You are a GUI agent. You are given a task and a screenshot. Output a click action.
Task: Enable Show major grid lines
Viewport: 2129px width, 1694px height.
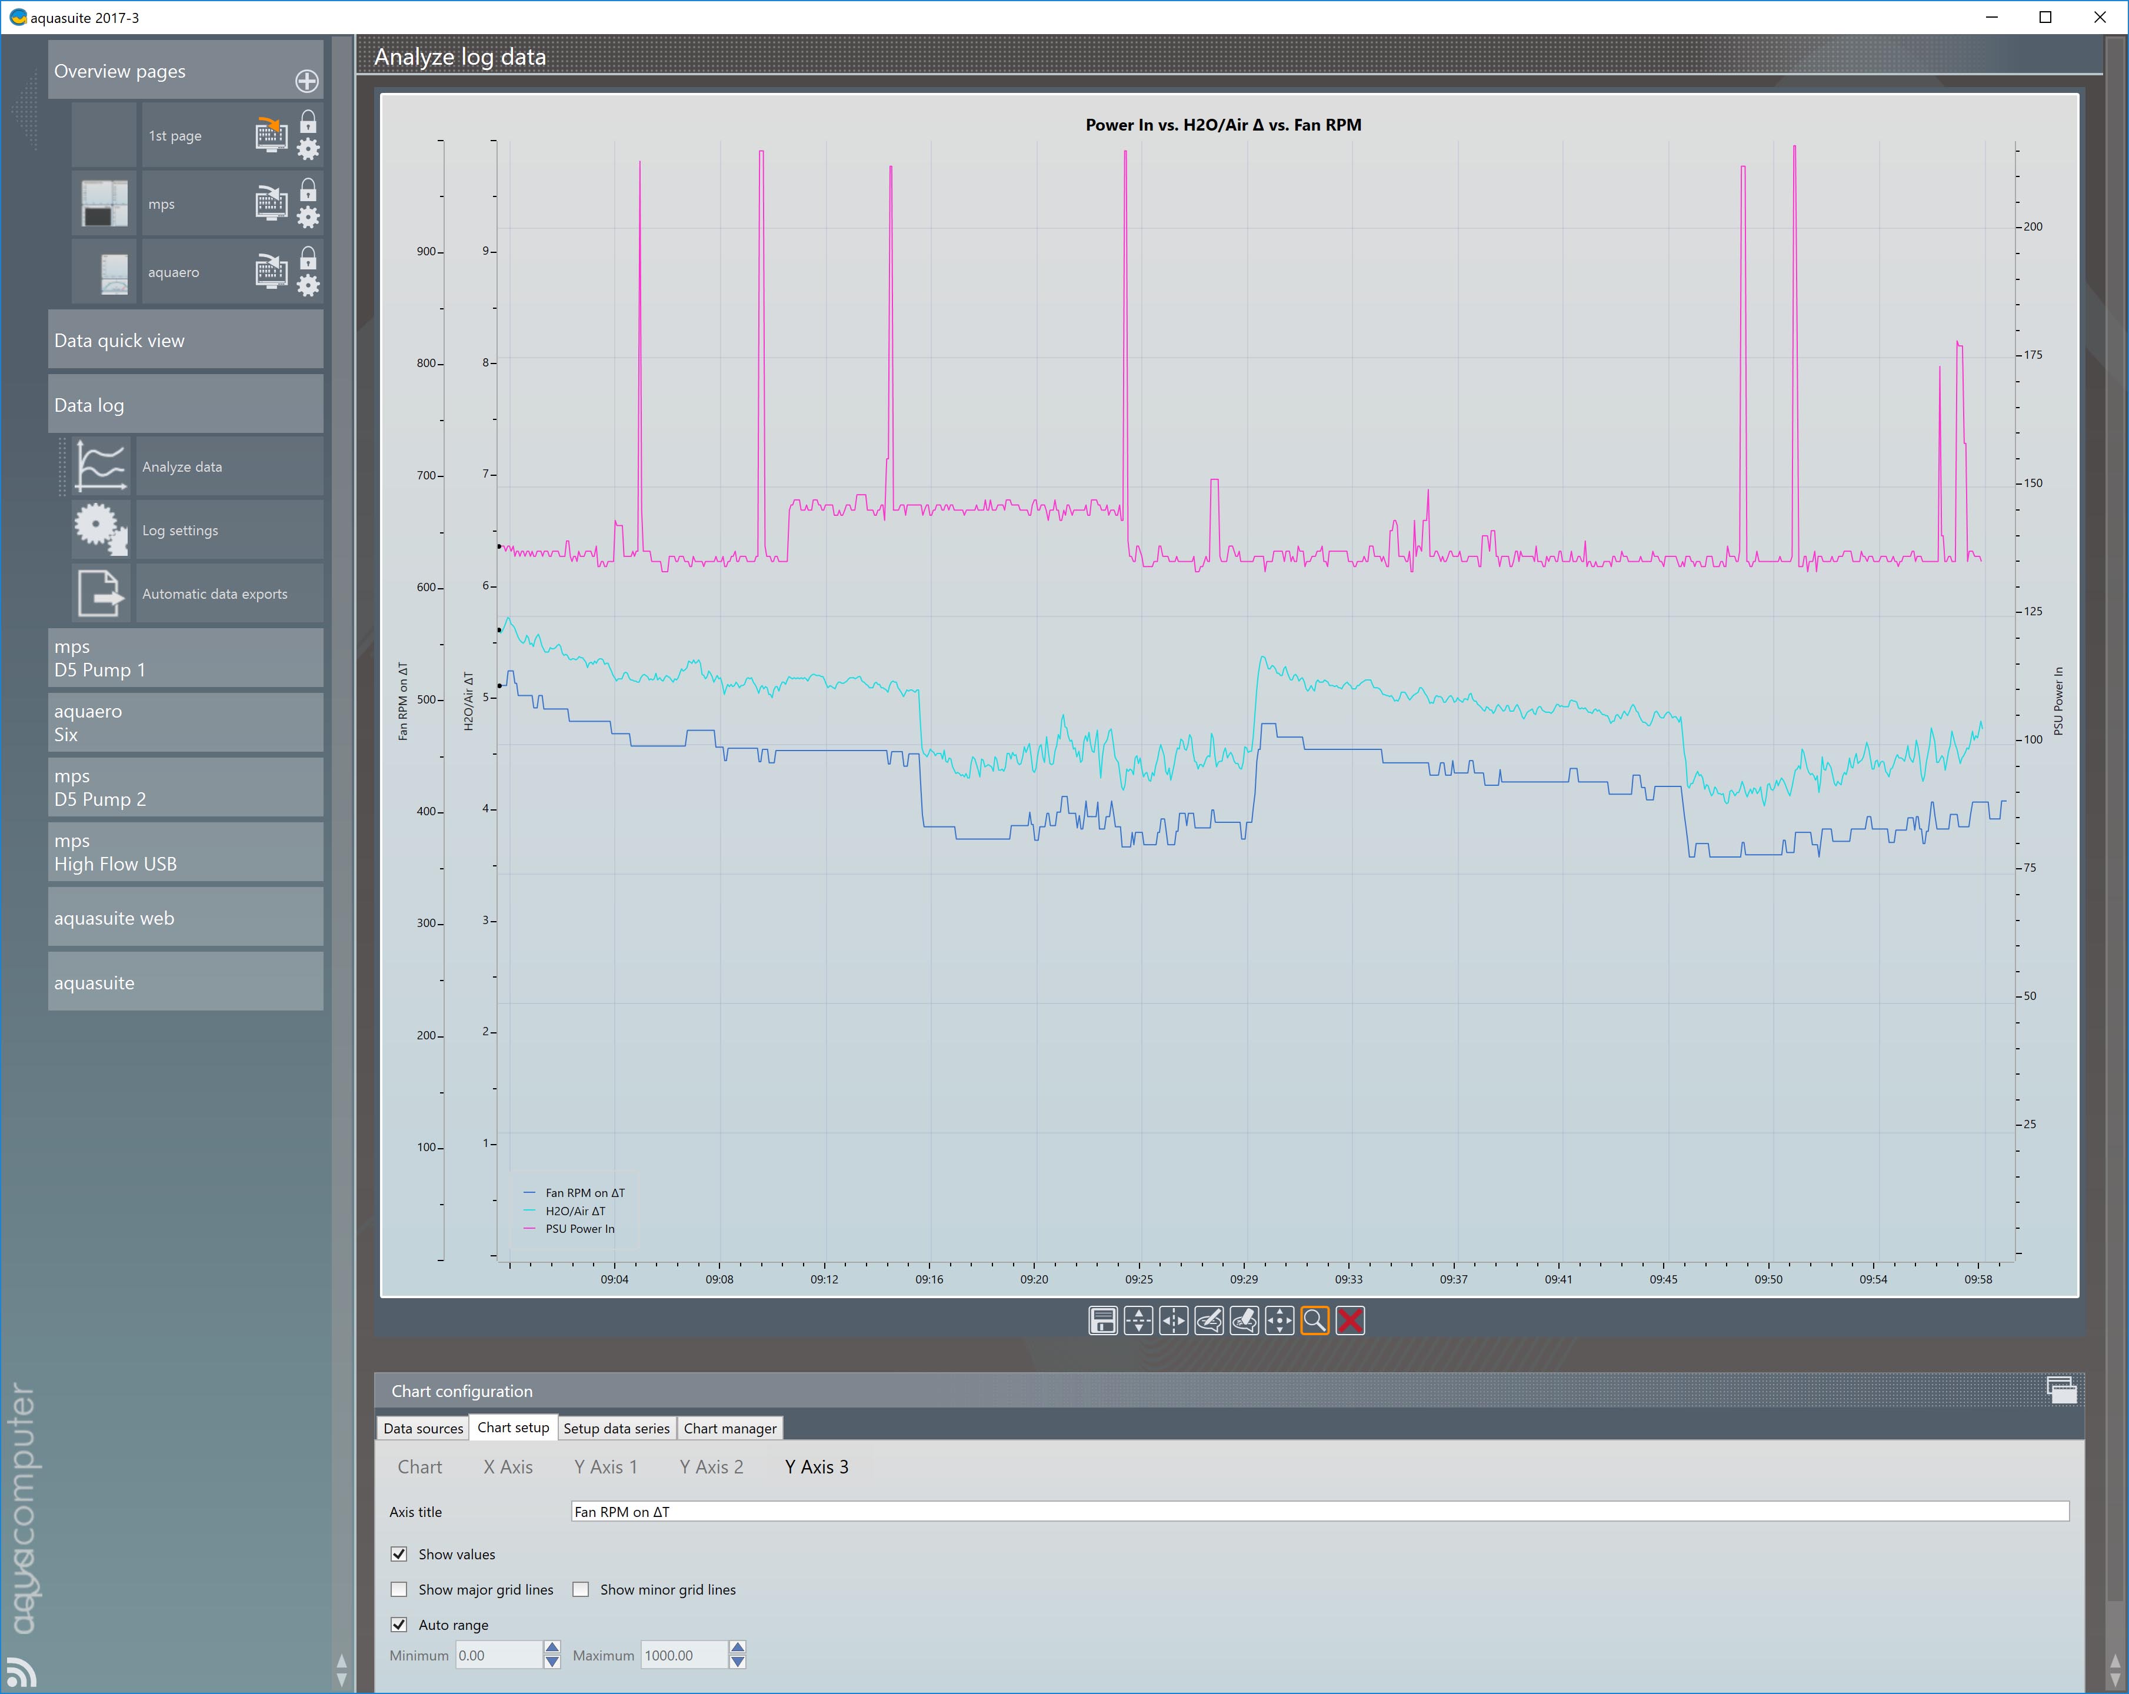(x=399, y=1589)
